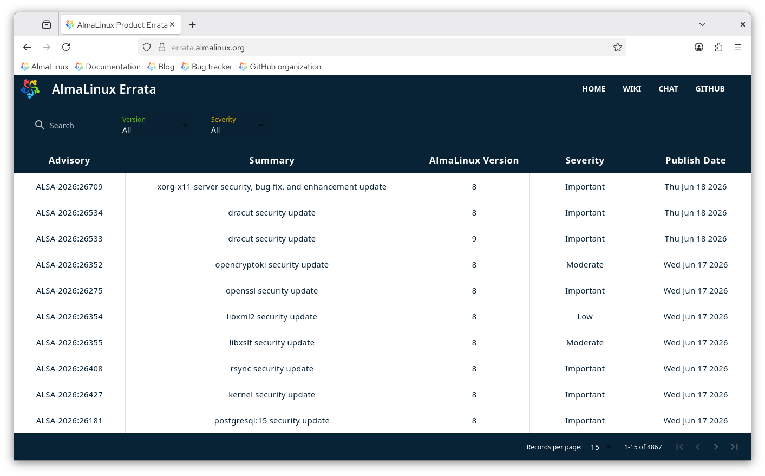Go to the next page of records
The height and width of the screenshot is (476, 765).
coord(716,447)
